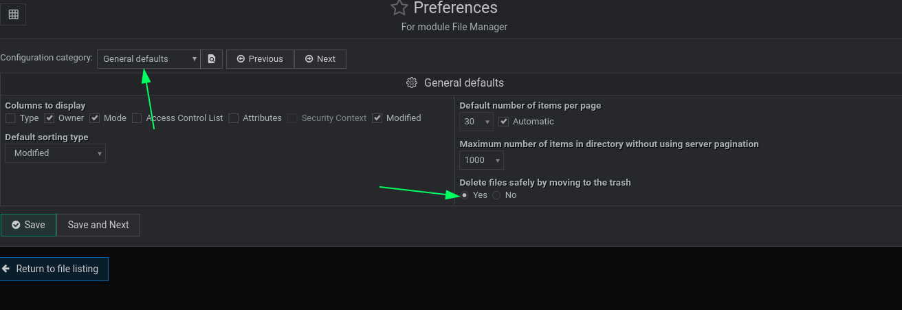Go to the Previous configuration category

[260, 59]
